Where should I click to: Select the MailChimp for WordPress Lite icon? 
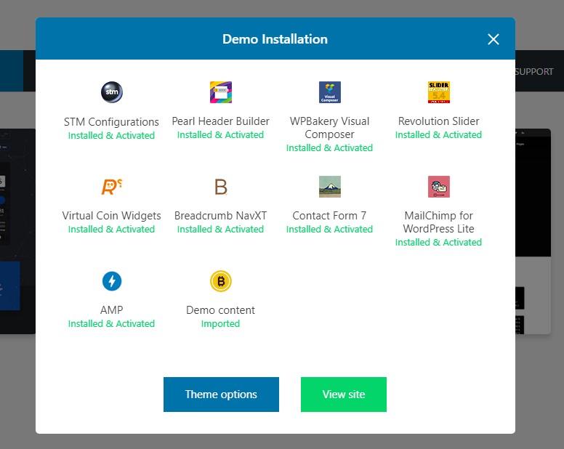coord(438,187)
